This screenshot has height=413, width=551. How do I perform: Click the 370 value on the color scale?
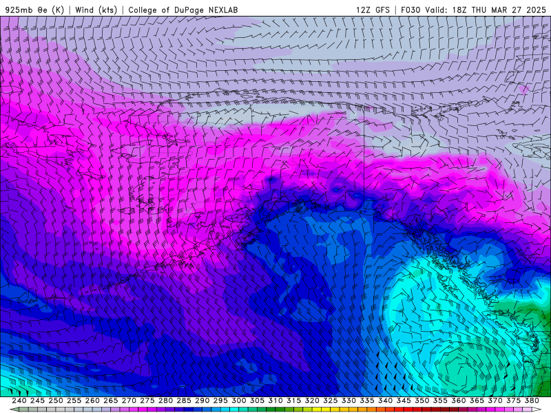pyautogui.click(x=495, y=401)
